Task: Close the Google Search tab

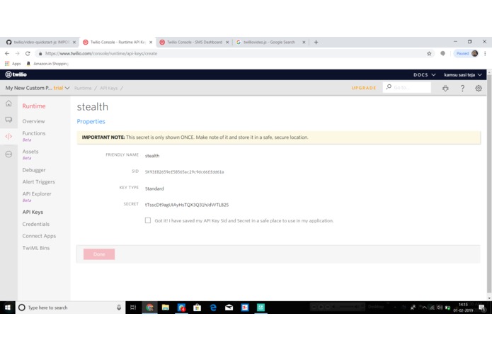Action: [x=304, y=42]
